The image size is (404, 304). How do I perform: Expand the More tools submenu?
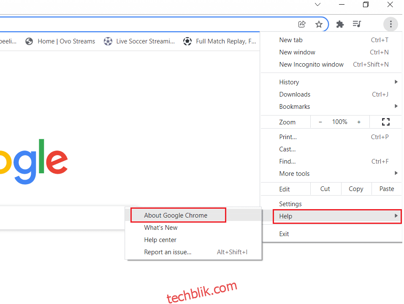pyautogui.click(x=331, y=174)
